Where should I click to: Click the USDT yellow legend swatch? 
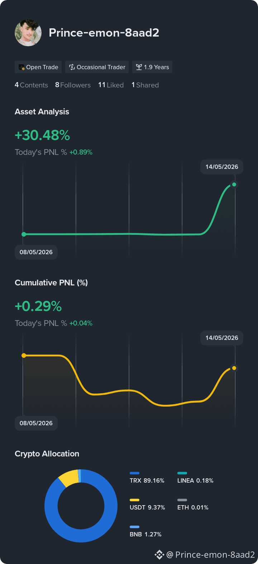pos(134,500)
